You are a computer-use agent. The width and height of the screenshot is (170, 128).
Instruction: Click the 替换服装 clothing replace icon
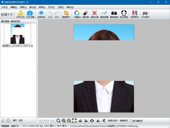pos(114,13)
